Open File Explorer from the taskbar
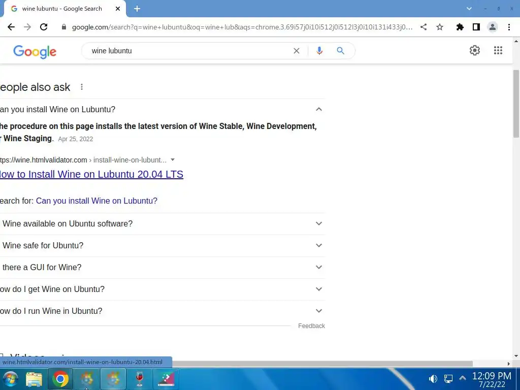The width and height of the screenshot is (520, 390). click(x=34, y=379)
